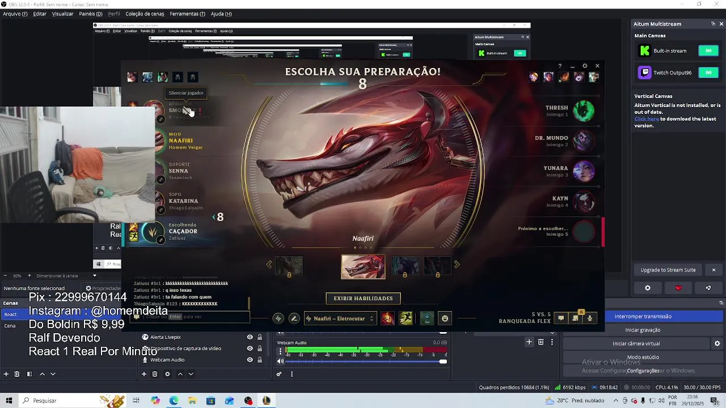Select first summoner spell icon
Viewport: 726px width, 408px height.
point(387,318)
